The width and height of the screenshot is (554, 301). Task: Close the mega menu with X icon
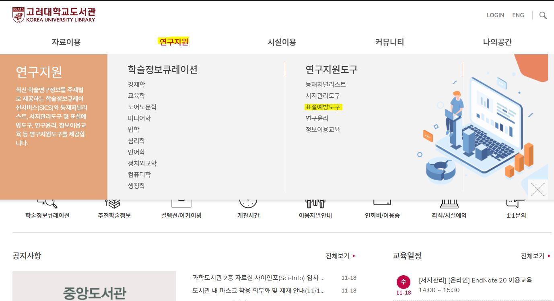pos(538,189)
